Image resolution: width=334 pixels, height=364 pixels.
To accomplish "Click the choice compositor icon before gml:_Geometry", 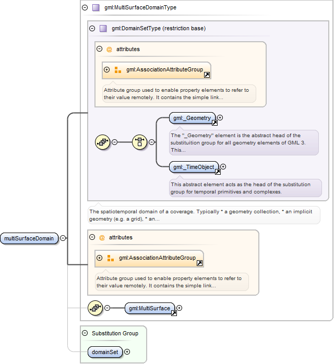I will coord(139,142).
